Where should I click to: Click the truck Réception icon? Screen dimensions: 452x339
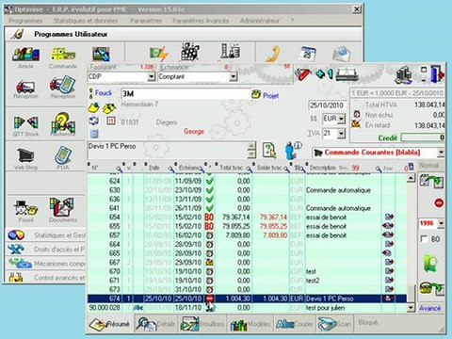pos(25,86)
